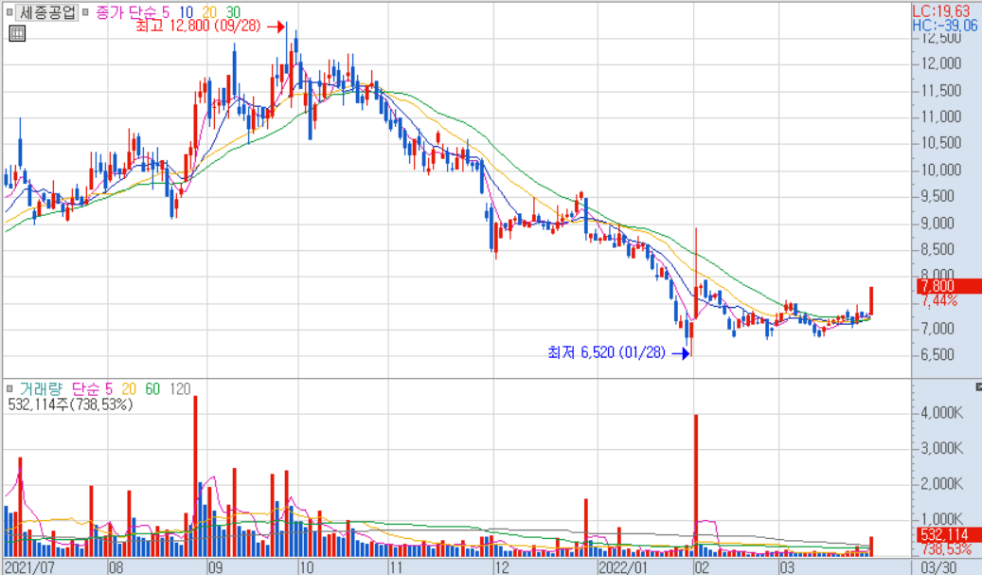Select the gray 120 volume average label
This screenshot has width=982, height=575.
pyautogui.click(x=180, y=389)
